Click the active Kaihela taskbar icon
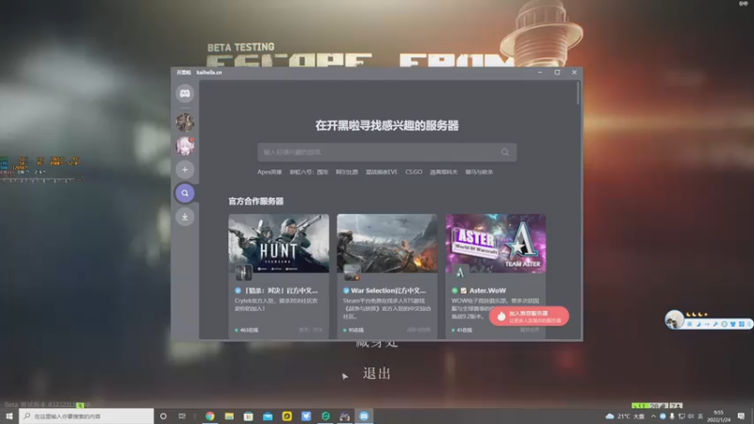The image size is (754, 424). pos(364,416)
